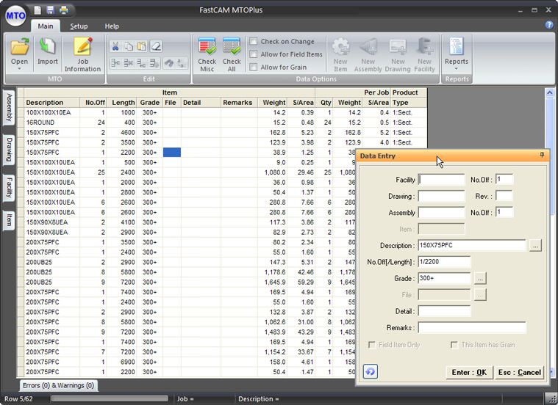Viewport: 558px width, 405px height.
Task: Click the Import icon
Action: pos(48,47)
